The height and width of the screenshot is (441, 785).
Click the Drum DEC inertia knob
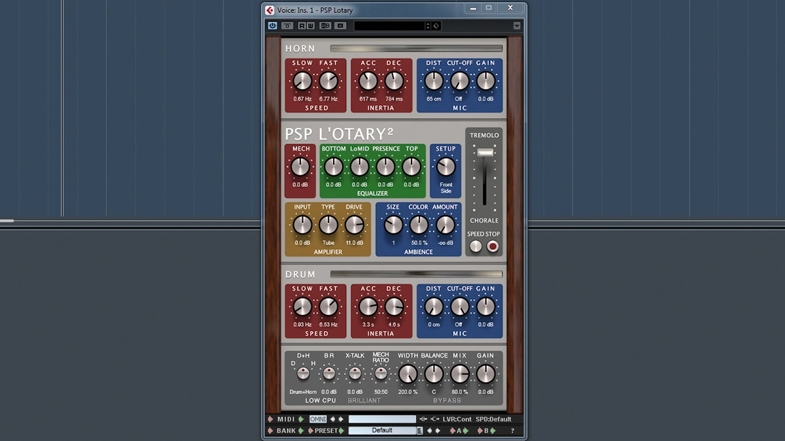[x=394, y=306]
